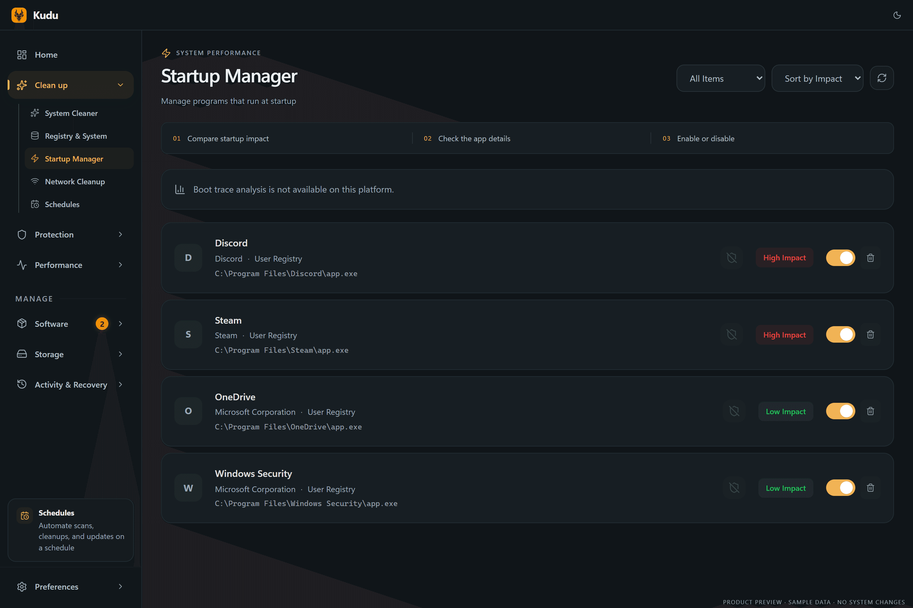Click the refresh startup list icon
Viewport: 913px width, 608px height.
(x=882, y=78)
